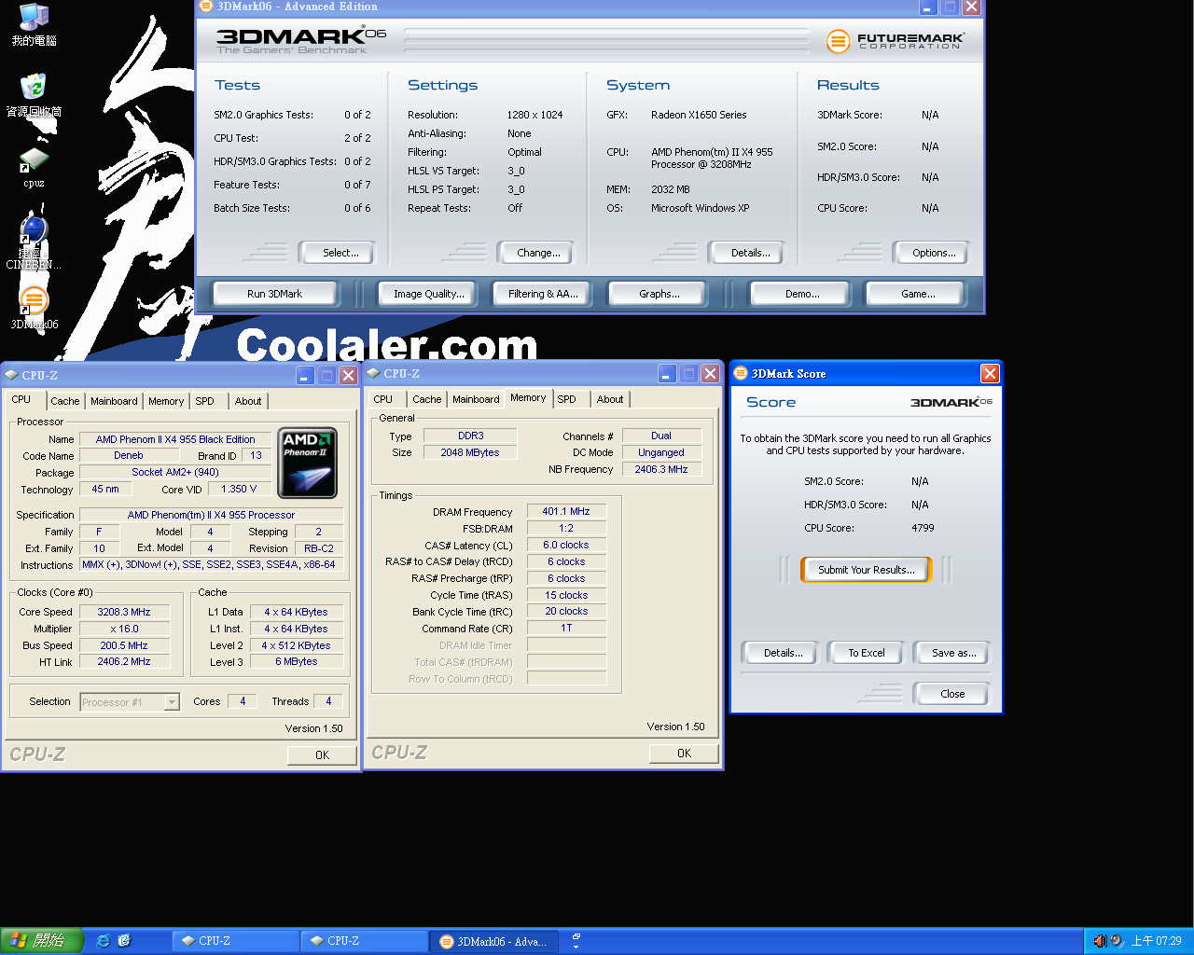This screenshot has height=955, width=1194.
Task: Click title bar icon of 3DMark06 Advanced Edition
Action: point(206,7)
